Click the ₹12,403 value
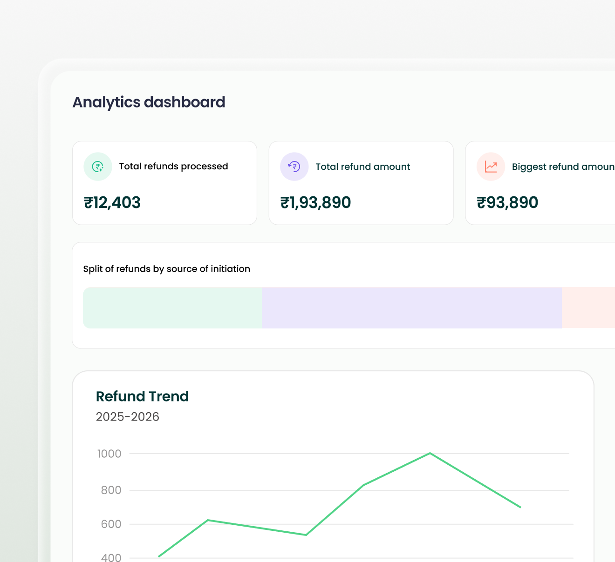615x562 pixels. [x=112, y=202]
